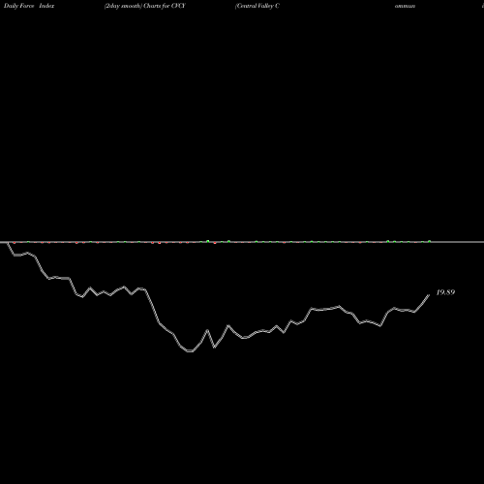Image resolution: width=484 pixels, height=484 pixels.
Task: Click the '(2day smooth) Charts for CVCY' text
Action: tap(145, 6)
